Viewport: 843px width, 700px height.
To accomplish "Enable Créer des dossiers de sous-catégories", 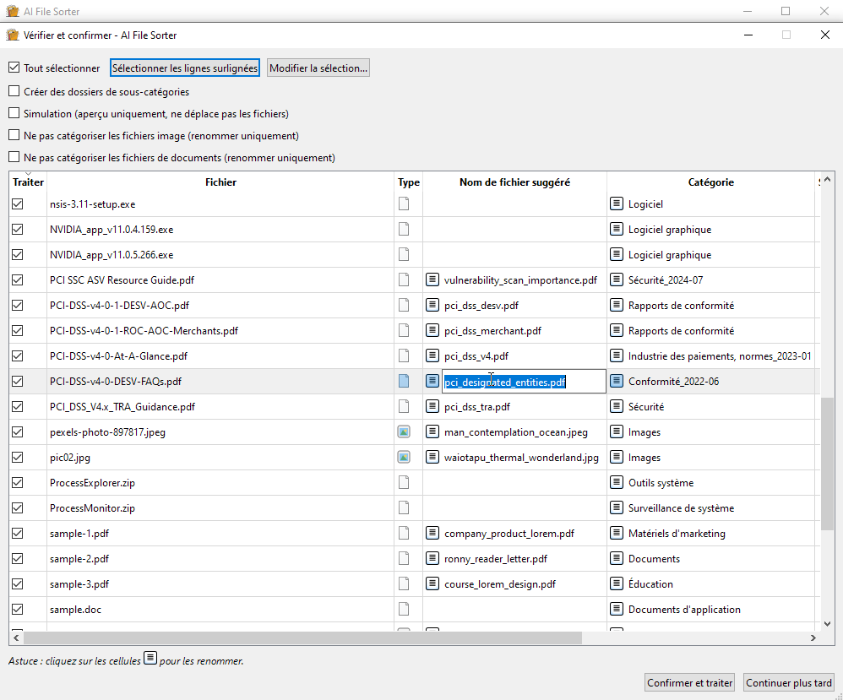I will [x=14, y=91].
